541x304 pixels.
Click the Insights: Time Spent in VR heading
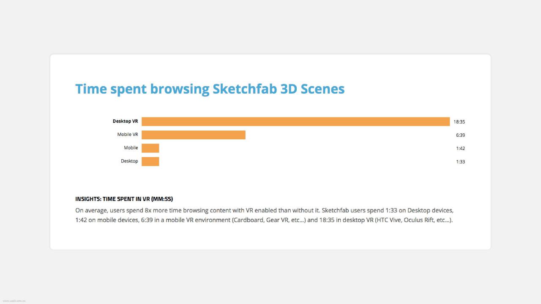point(124,199)
